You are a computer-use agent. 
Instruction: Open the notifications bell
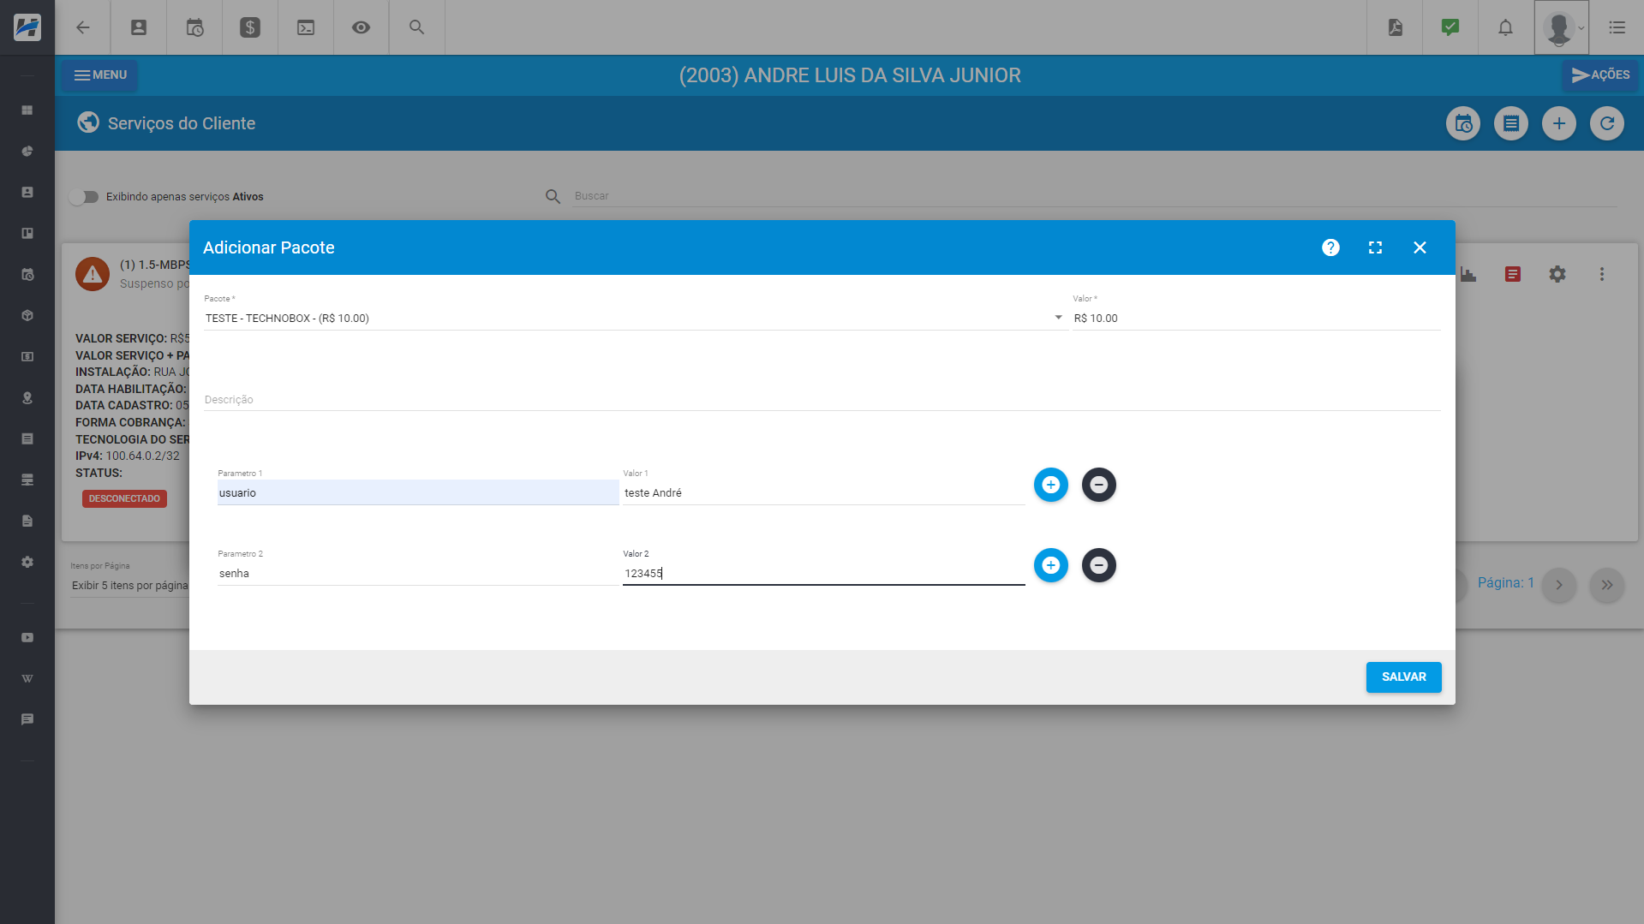1505,27
